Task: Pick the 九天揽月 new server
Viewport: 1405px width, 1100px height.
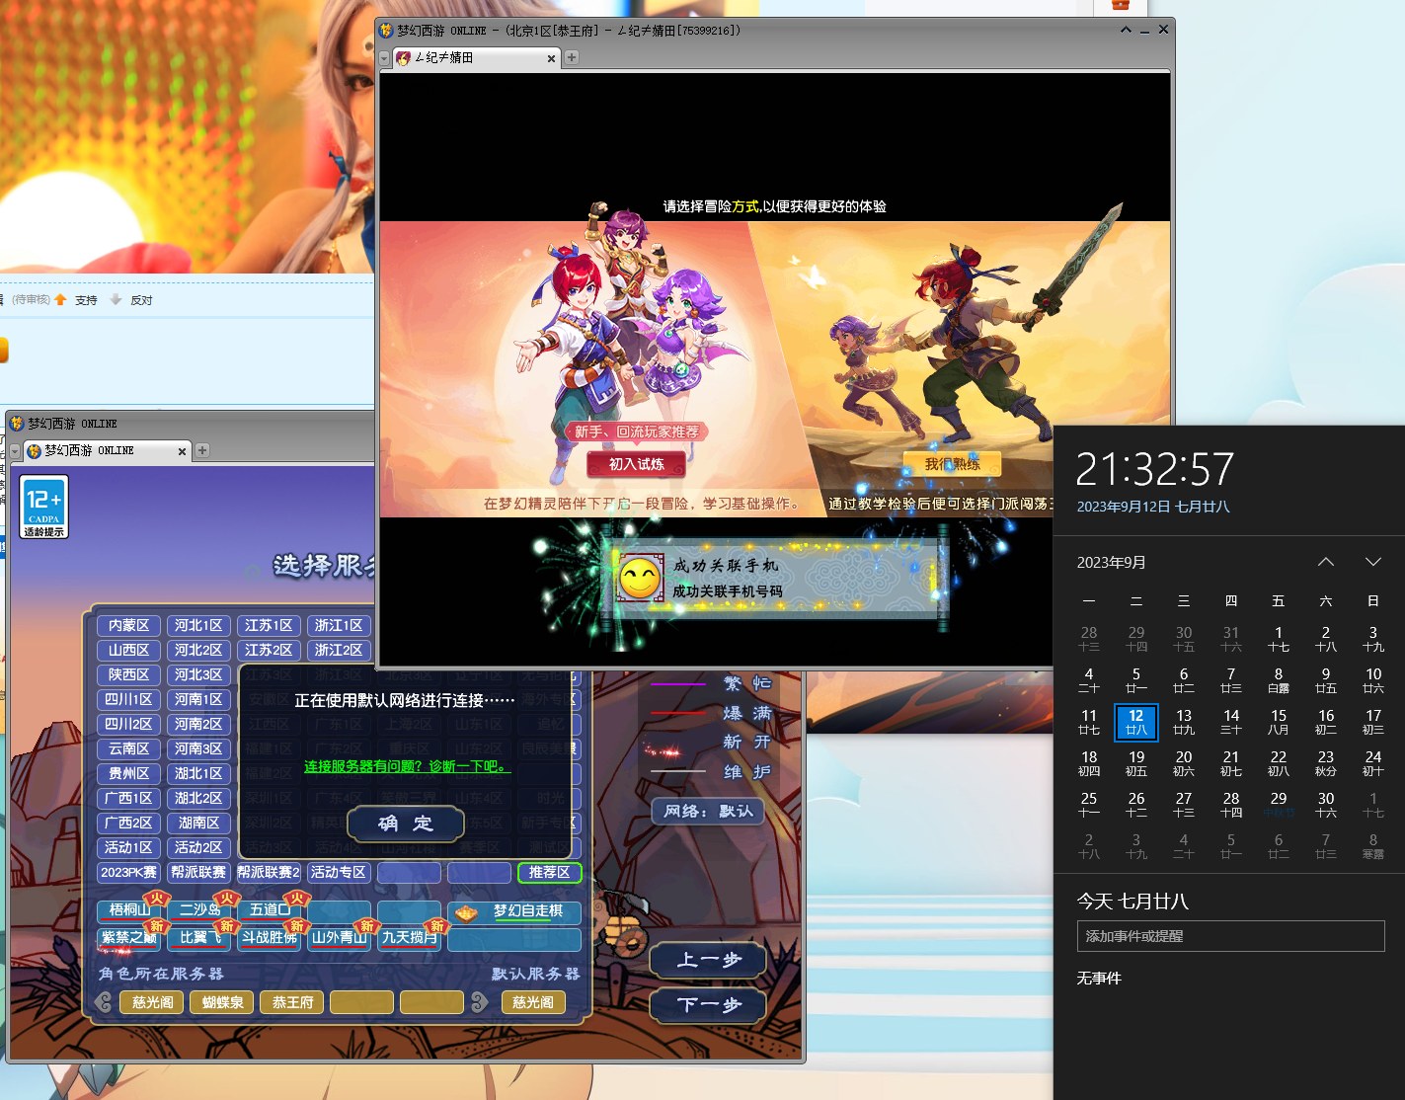Action: (409, 938)
